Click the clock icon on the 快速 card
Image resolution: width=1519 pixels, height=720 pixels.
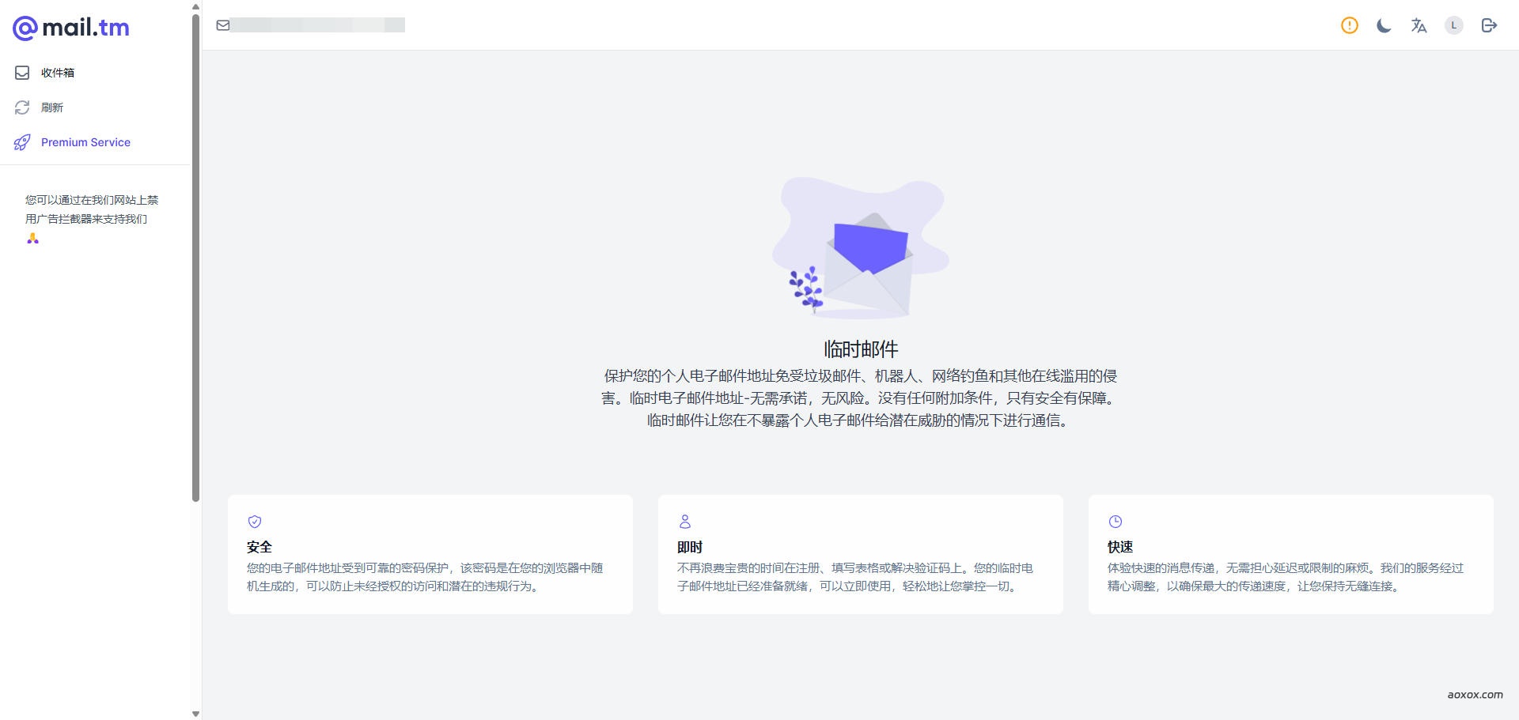point(1116,522)
